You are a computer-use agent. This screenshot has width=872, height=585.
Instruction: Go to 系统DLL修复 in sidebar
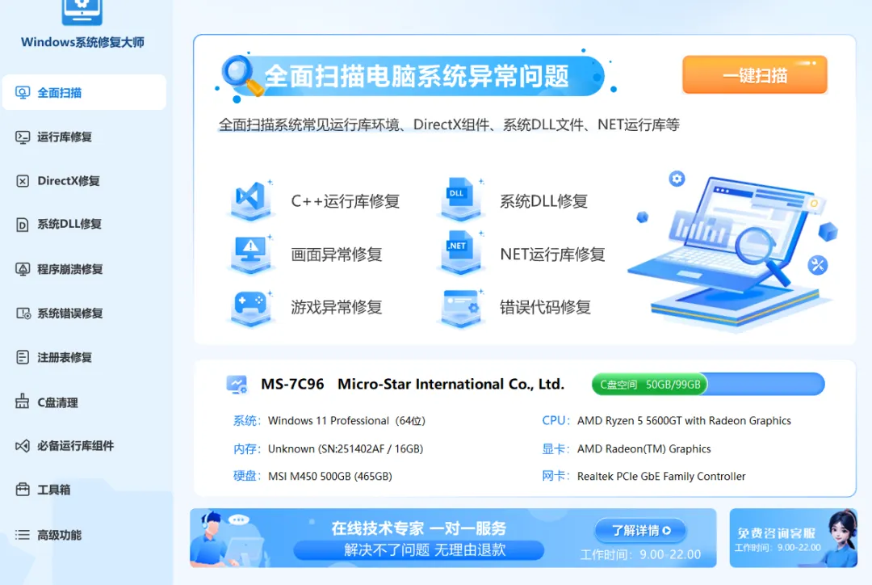point(84,225)
